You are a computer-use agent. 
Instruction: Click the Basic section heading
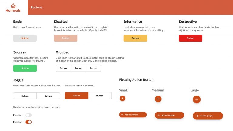17,22
